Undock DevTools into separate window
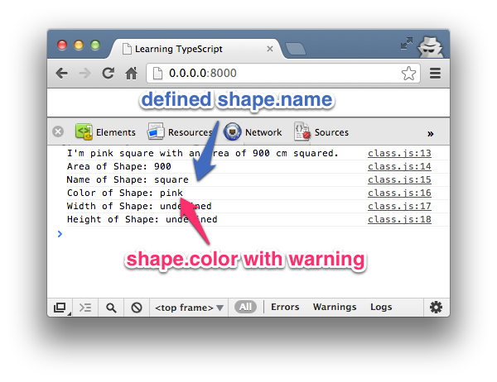The image size is (497, 382). 60,308
